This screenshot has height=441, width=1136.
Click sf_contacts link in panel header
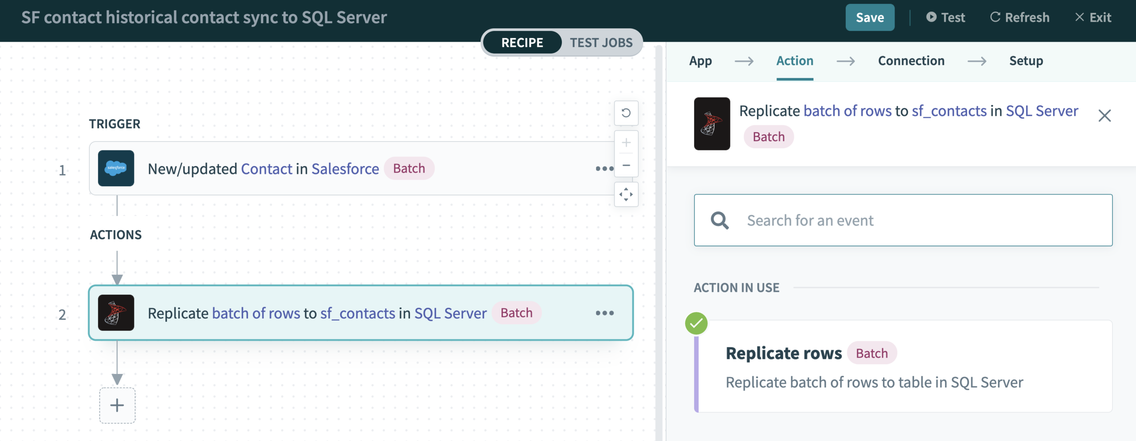click(x=949, y=111)
